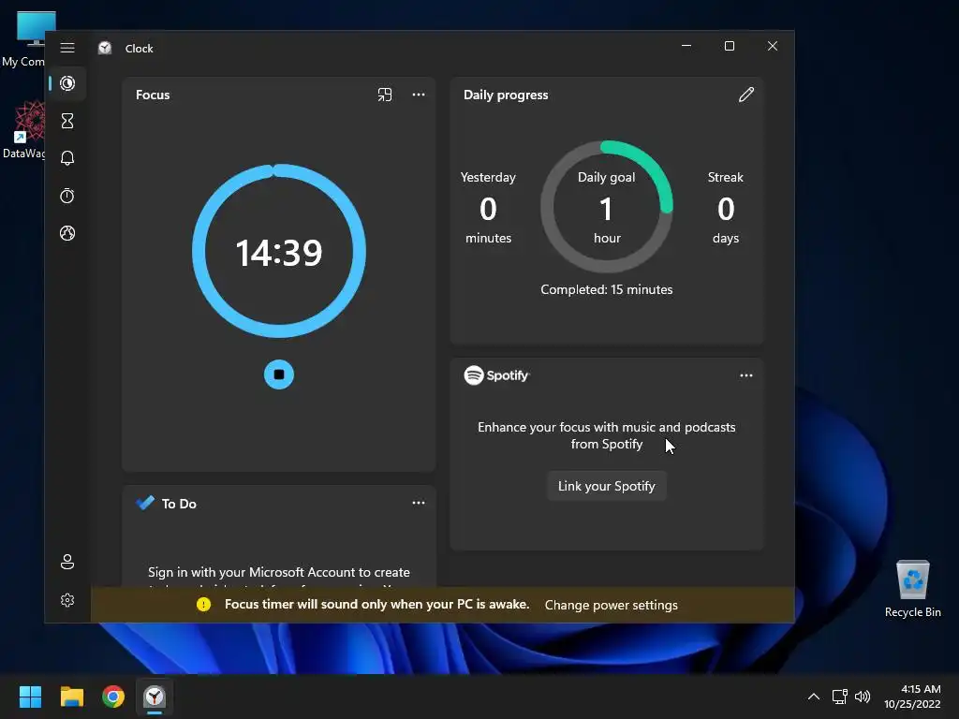Click the Daily progress heading
The image size is (959, 719).
(506, 95)
